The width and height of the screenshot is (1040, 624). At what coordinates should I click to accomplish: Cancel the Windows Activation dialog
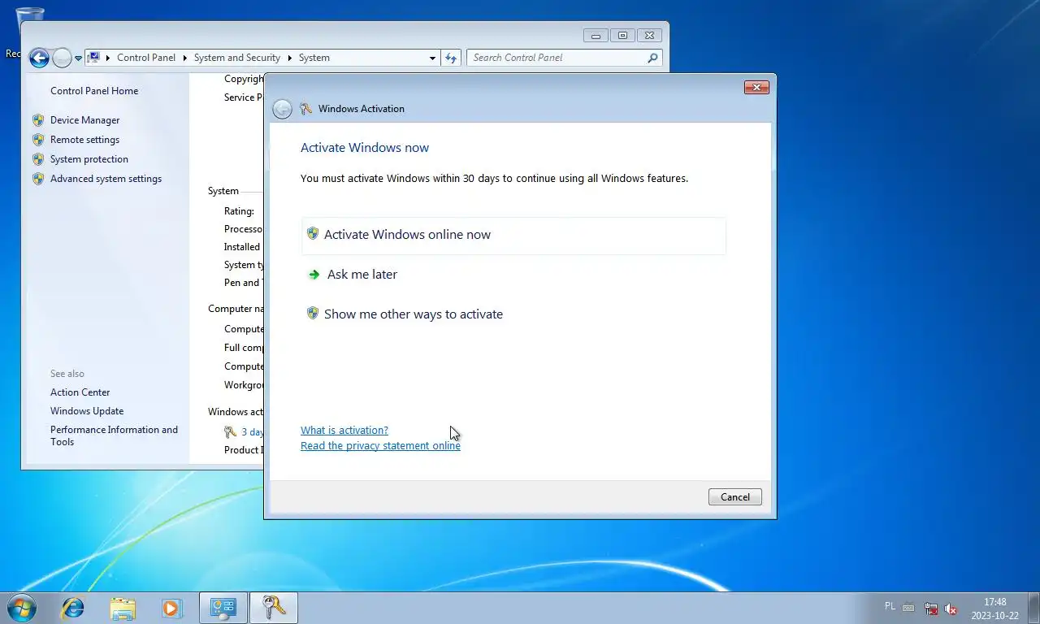pos(735,497)
